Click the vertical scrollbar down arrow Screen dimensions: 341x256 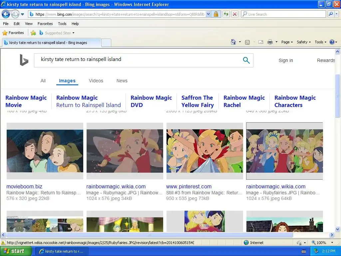pyautogui.click(x=338, y=229)
